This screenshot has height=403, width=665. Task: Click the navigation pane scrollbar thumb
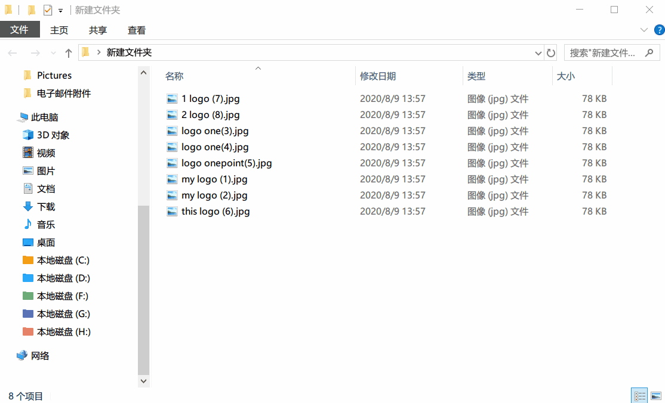tap(143, 290)
